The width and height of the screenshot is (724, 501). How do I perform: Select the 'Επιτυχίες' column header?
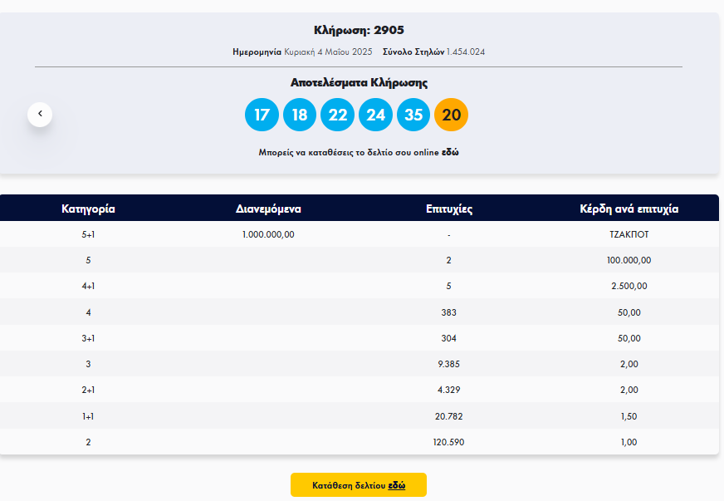point(448,209)
